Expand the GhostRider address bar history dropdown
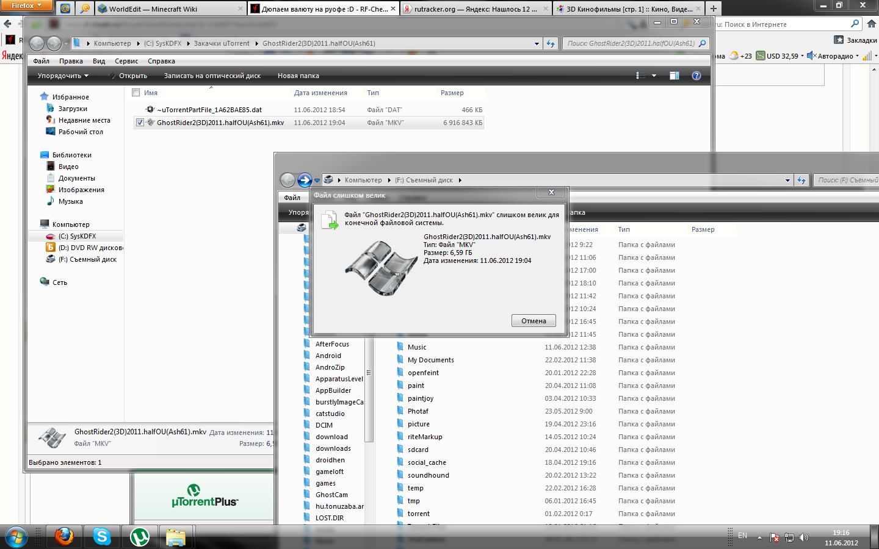879x549 pixels. (x=537, y=43)
